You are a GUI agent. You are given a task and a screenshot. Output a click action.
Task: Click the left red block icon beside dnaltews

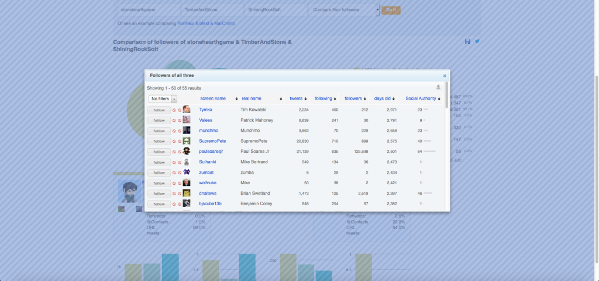click(x=174, y=194)
